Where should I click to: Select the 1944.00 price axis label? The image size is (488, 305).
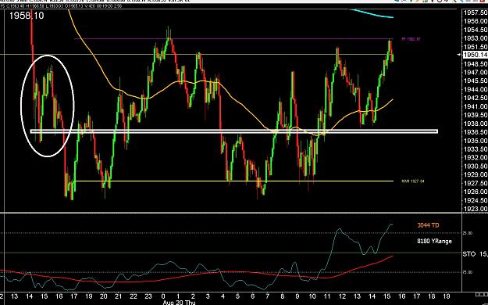click(x=476, y=89)
